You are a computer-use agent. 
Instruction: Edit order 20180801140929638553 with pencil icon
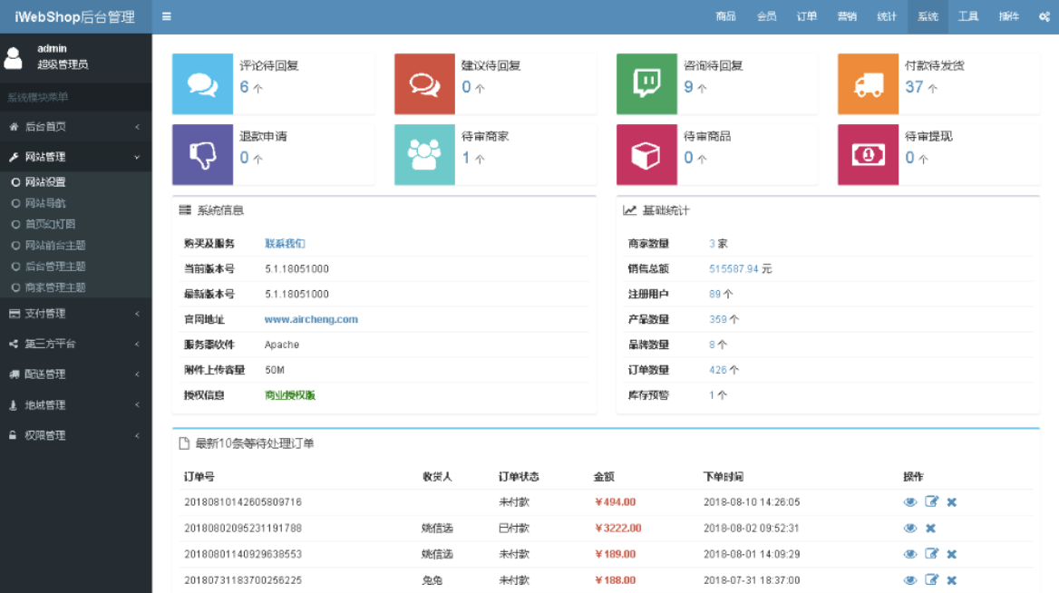[931, 553]
